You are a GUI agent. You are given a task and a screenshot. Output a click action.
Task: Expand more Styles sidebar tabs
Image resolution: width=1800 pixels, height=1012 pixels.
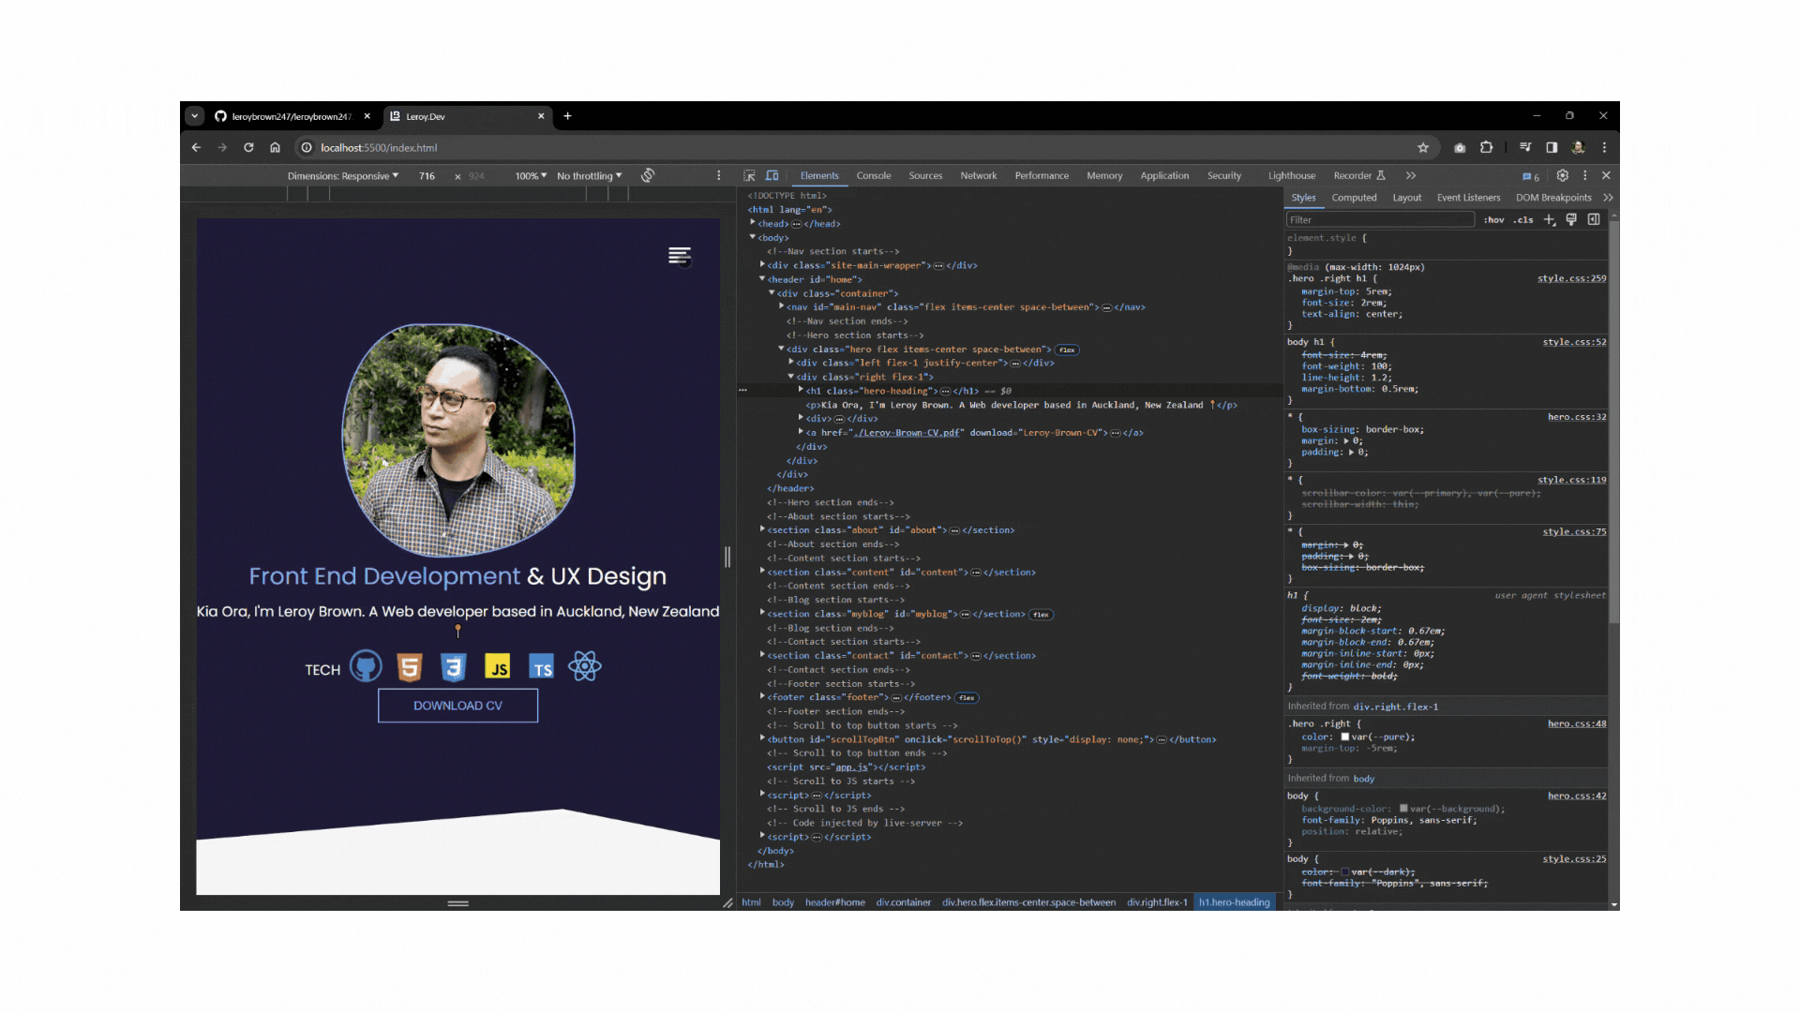[1608, 198]
